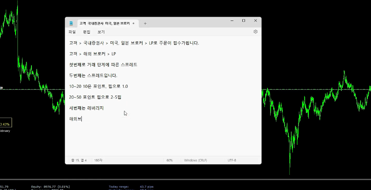This screenshot has width=371, height=190.
Task: Click the Windows (CRLF) line ending indicator
Action: click(x=195, y=160)
